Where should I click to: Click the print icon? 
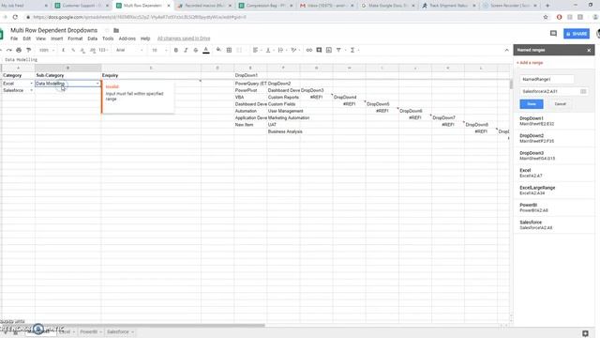click(x=19, y=50)
